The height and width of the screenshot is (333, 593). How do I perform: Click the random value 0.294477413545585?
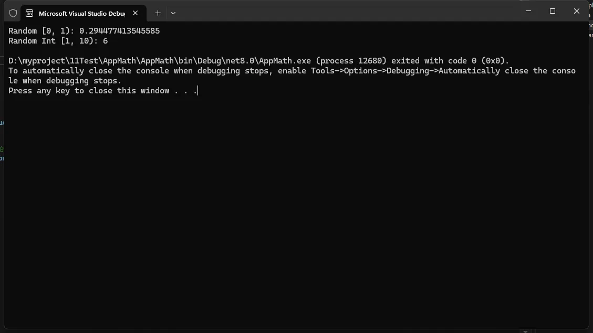119,31
